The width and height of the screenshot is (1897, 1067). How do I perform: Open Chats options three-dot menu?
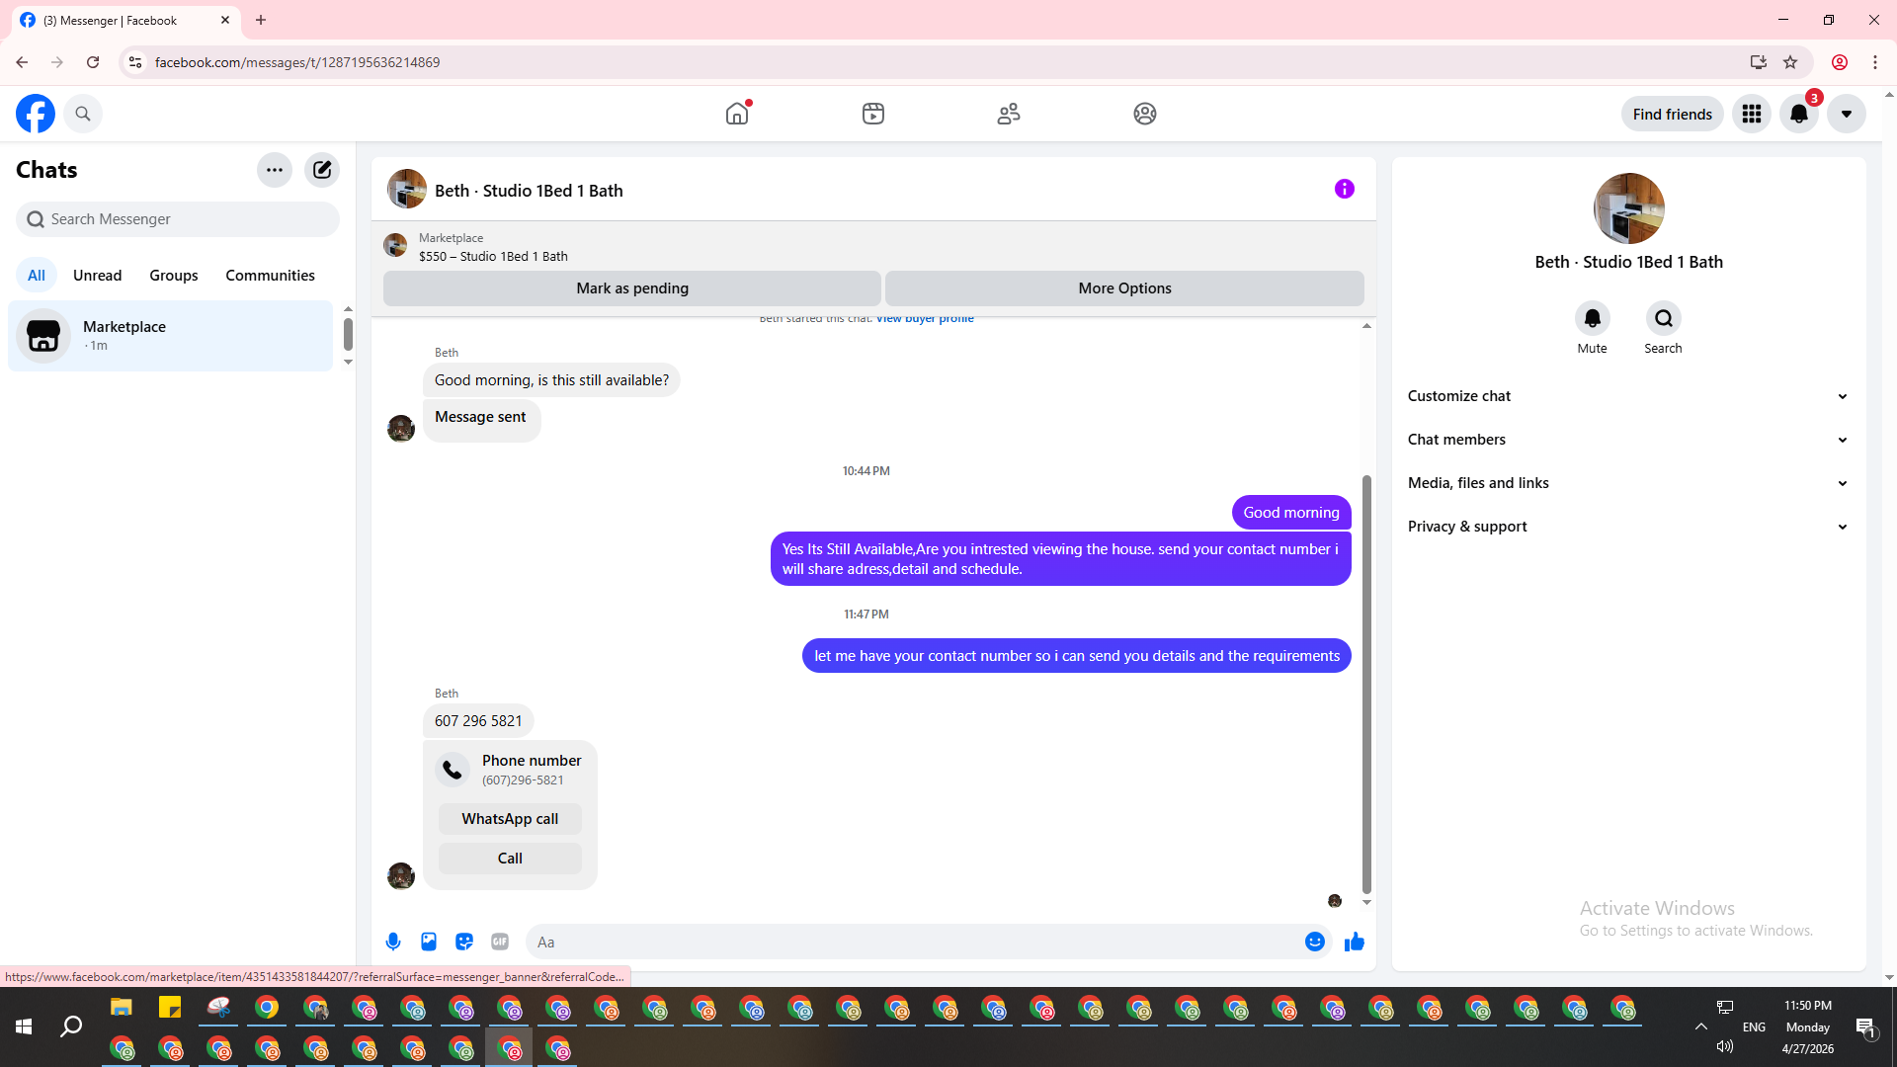coord(275,170)
